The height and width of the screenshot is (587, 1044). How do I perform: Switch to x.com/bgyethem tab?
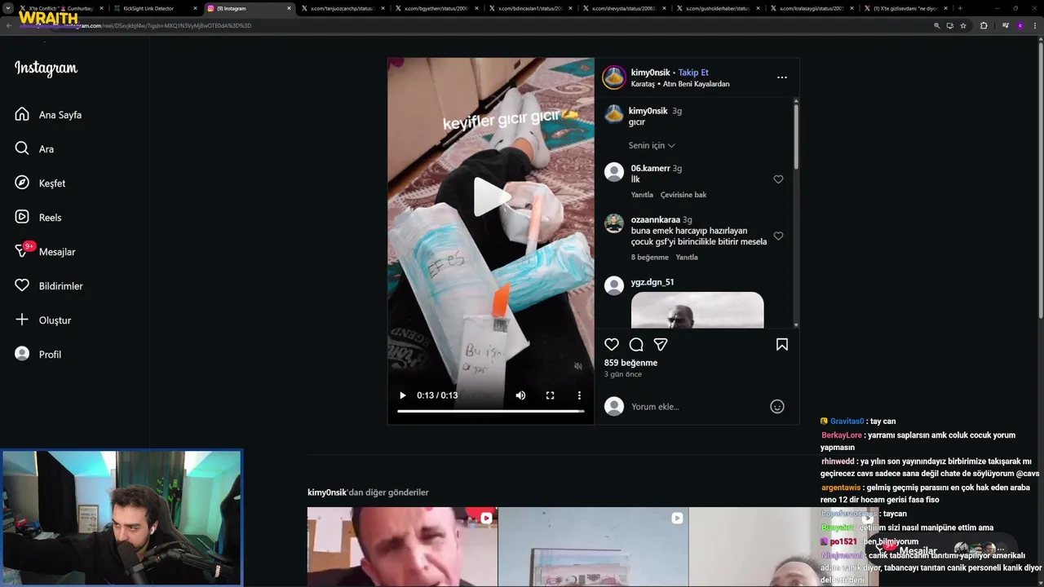pos(435,8)
